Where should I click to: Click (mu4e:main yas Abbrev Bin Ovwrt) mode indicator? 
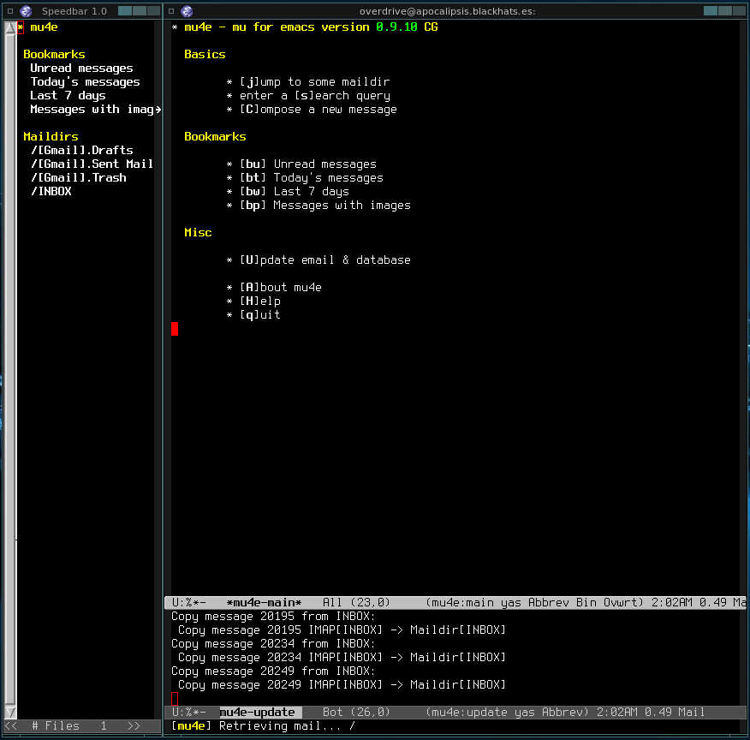point(535,603)
